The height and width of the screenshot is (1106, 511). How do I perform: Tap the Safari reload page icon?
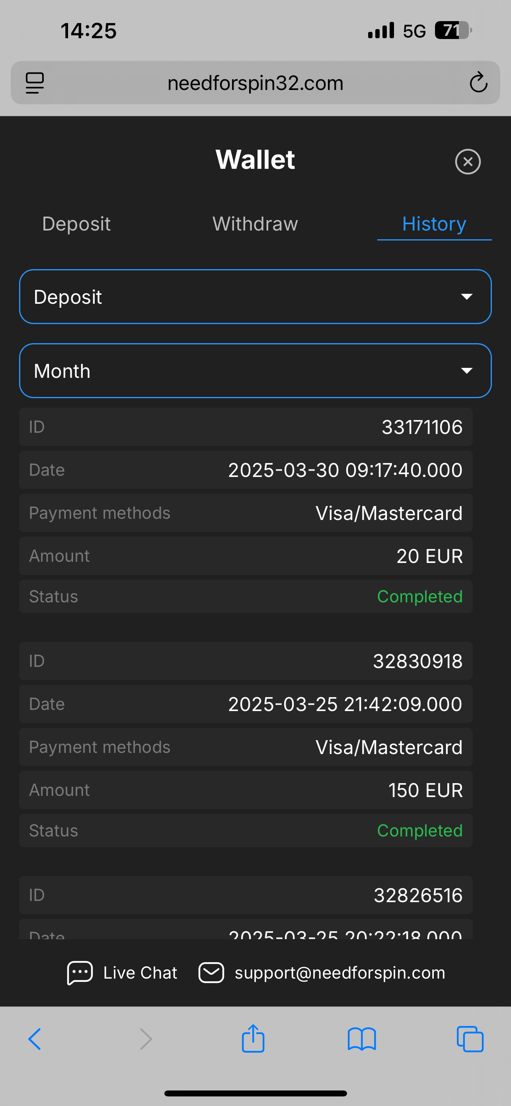tap(478, 82)
